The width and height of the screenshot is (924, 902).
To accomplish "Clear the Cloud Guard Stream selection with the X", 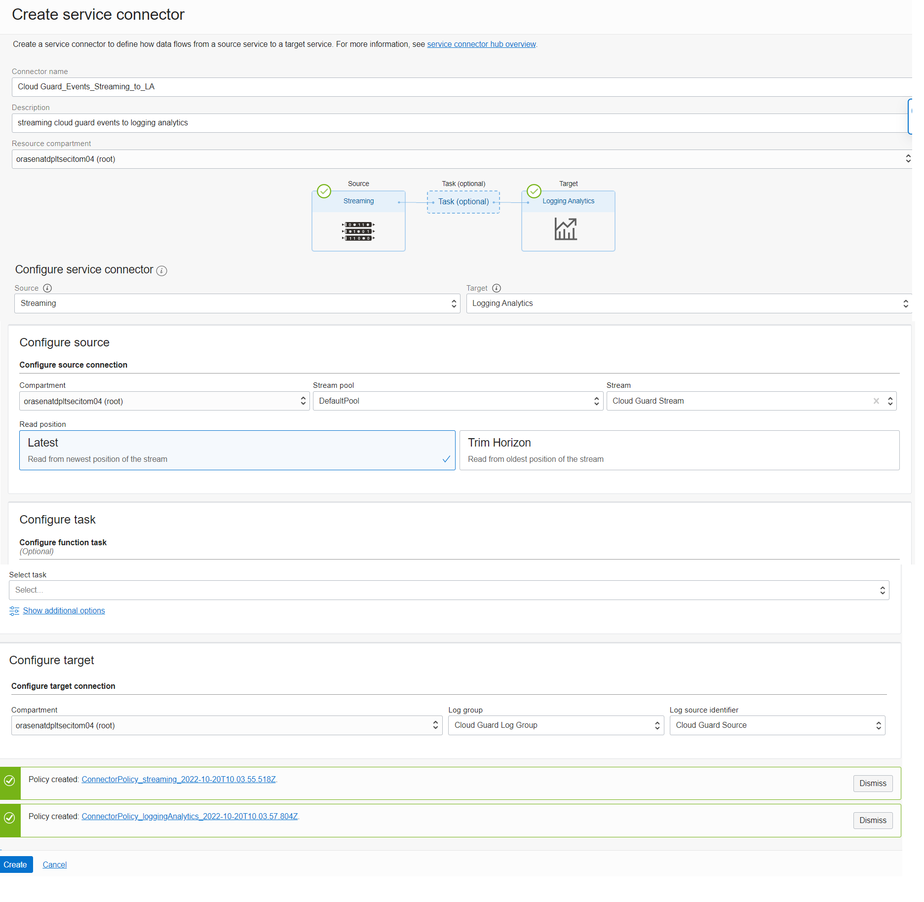I will (x=876, y=401).
